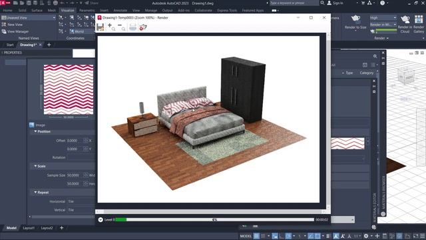Add a new drawing tab with plus

tap(49, 45)
